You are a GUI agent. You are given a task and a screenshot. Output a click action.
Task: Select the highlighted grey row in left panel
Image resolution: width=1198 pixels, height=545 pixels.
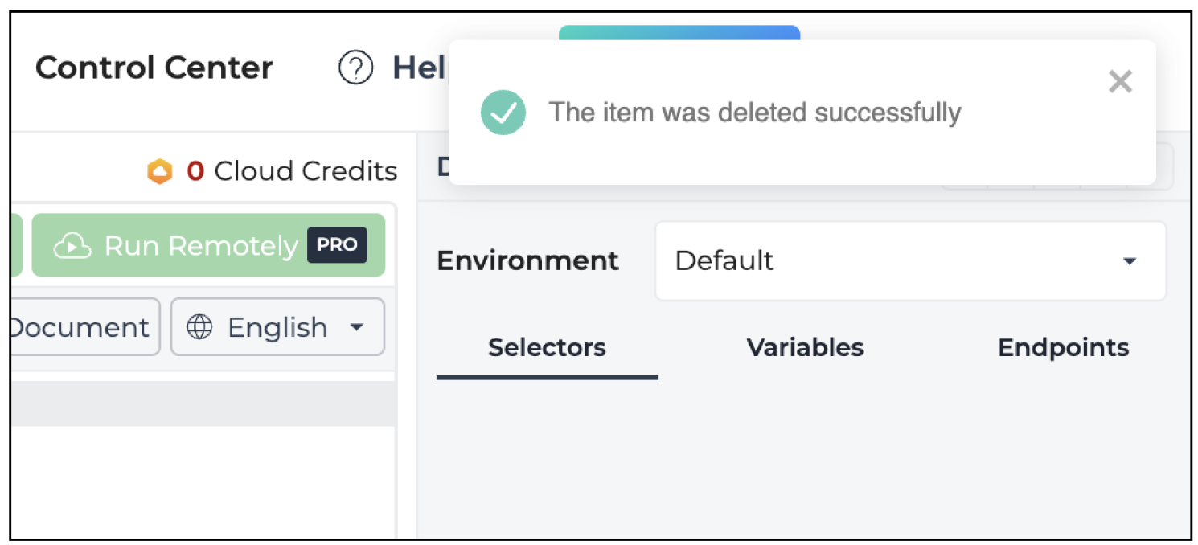click(203, 404)
